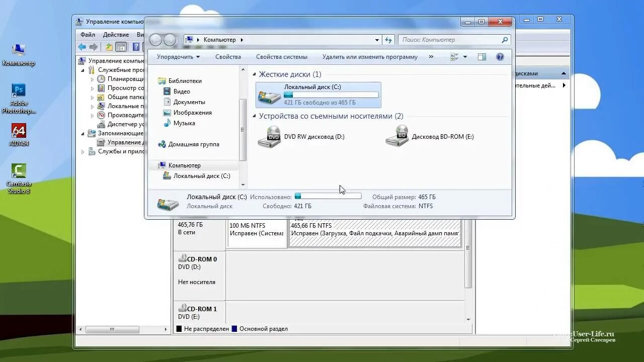Click the Explorer back navigation button
The image size is (644, 362).
156,40
